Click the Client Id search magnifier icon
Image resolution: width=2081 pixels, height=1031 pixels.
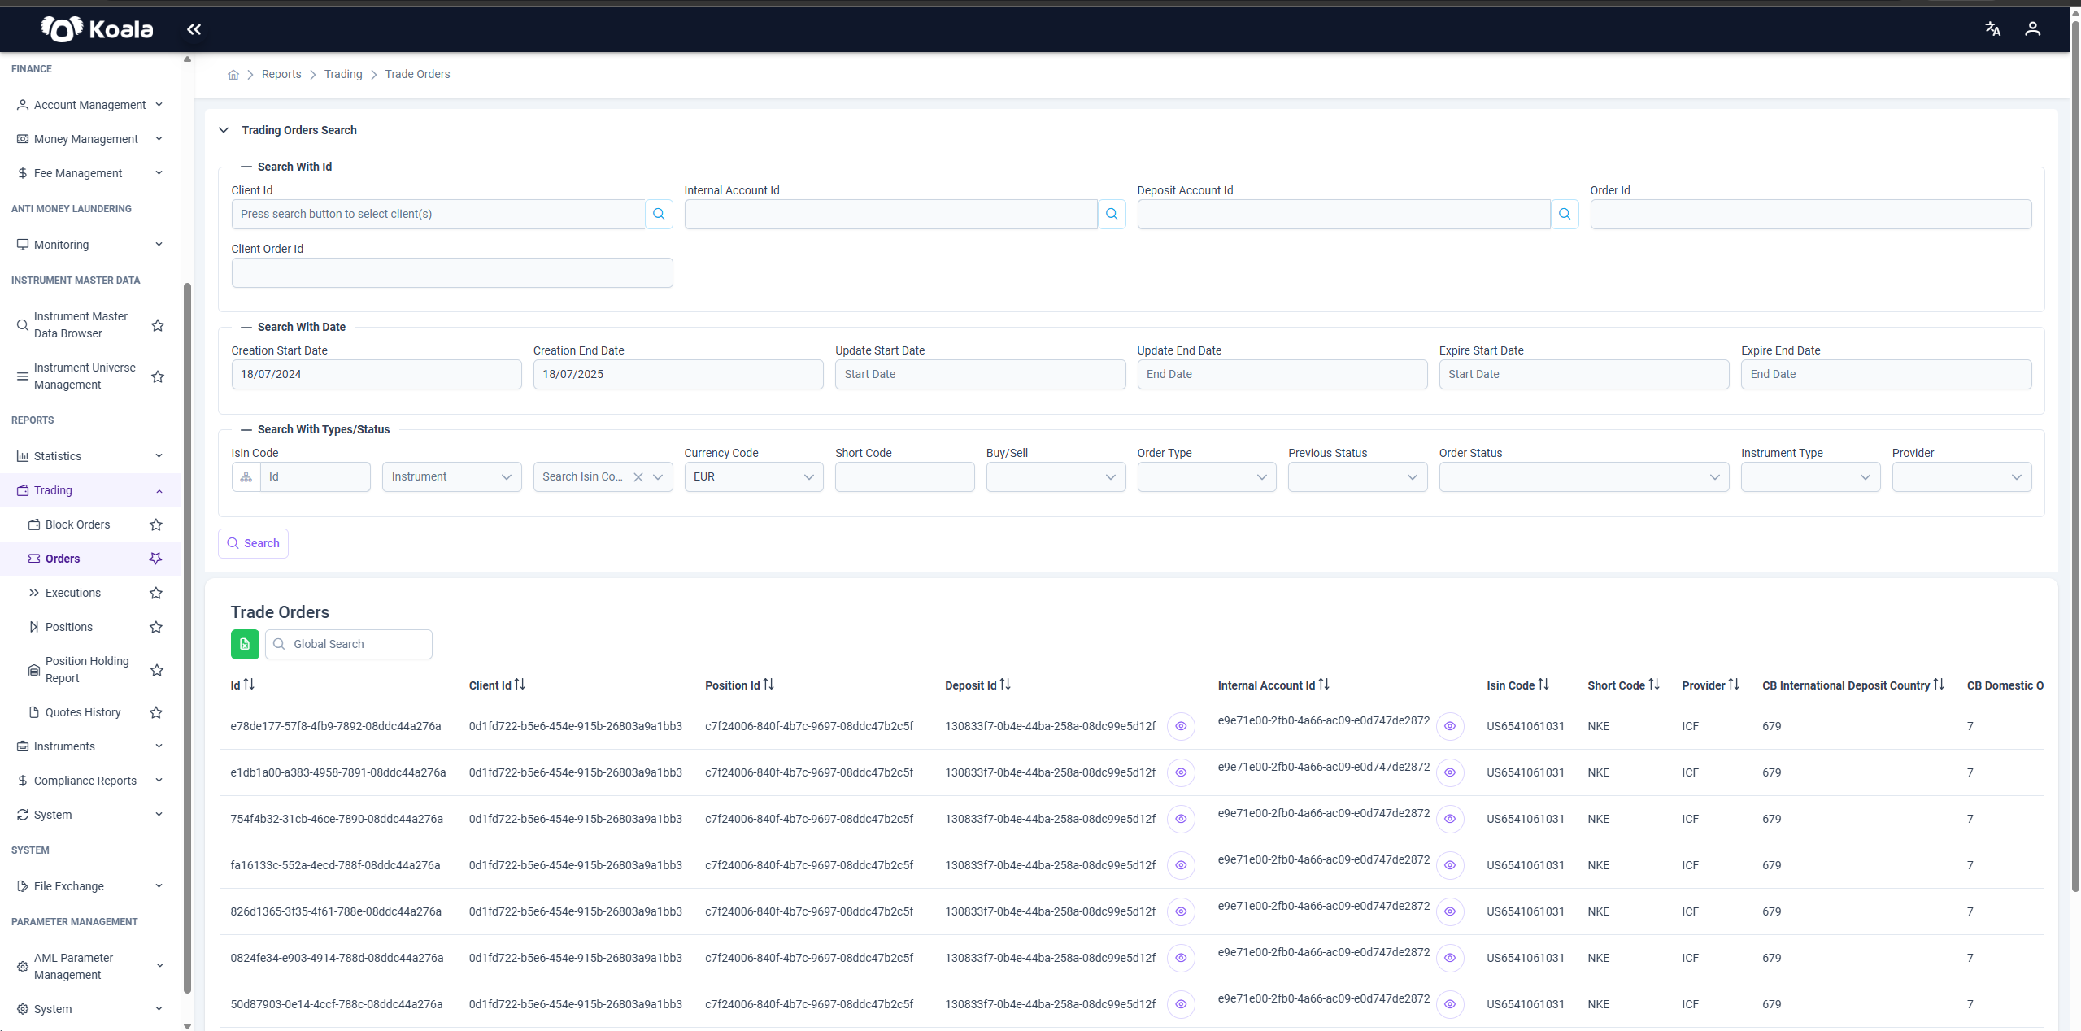(659, 214)
